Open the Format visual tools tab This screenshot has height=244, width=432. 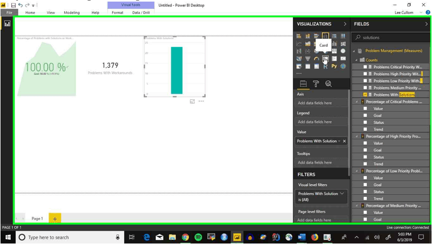[x=117, y=12]
